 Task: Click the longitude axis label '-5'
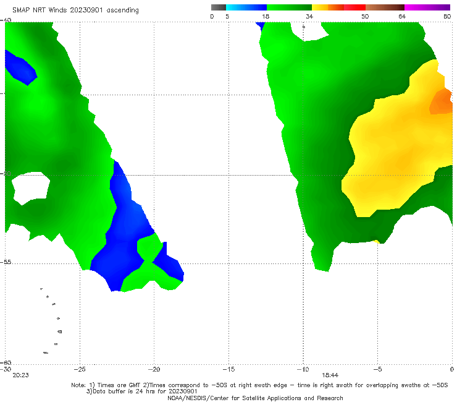pos(377,369)
